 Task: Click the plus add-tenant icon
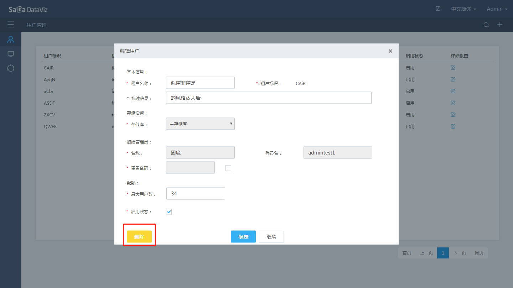pos(500,25)
